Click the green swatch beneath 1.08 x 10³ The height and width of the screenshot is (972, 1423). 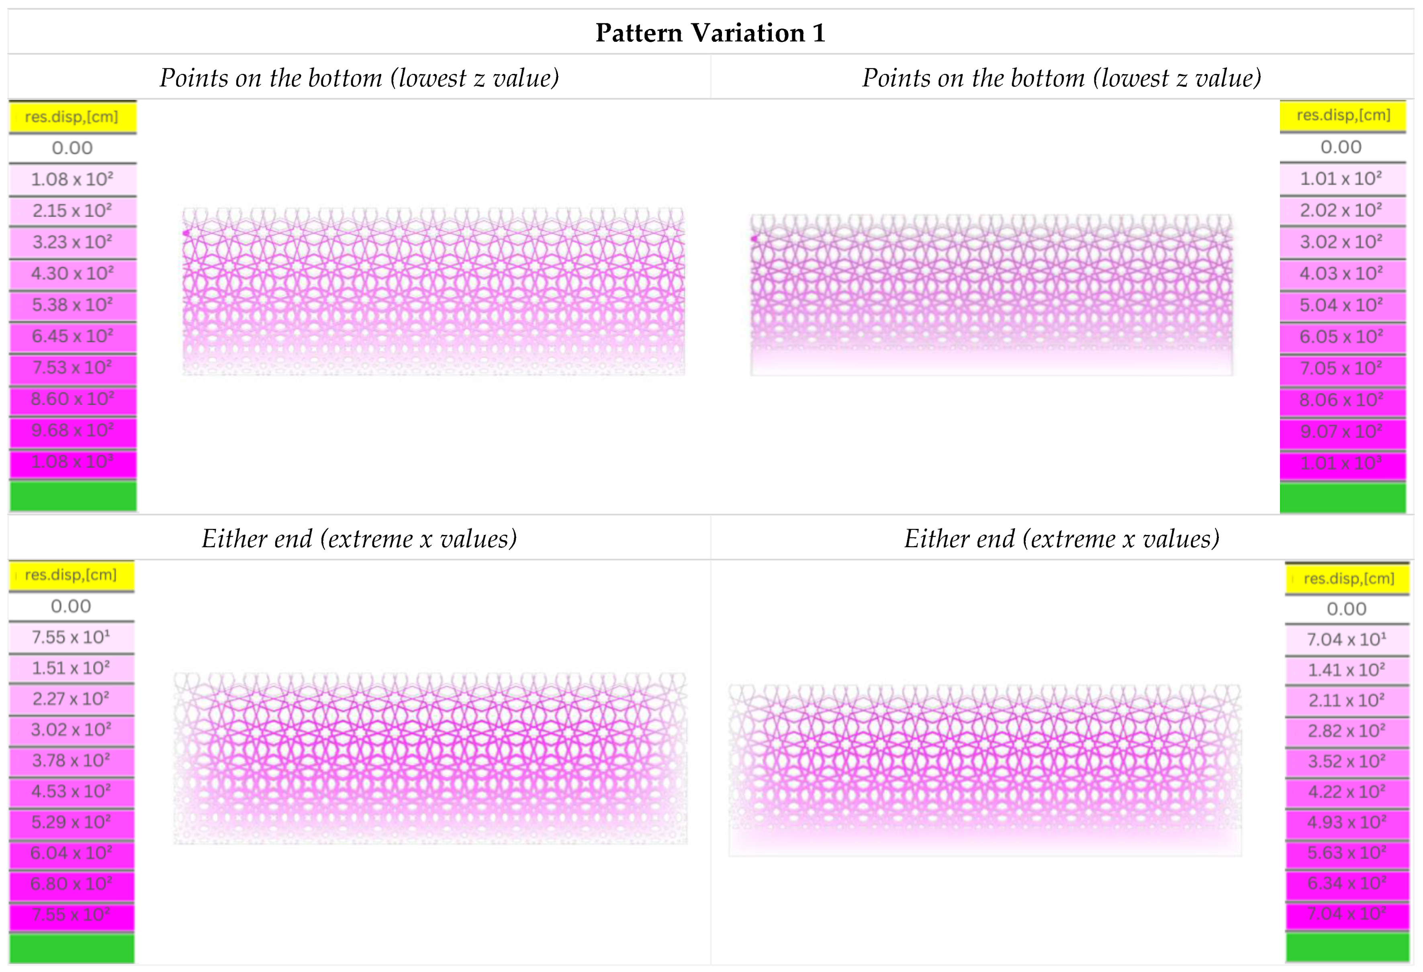tap(72, 496)
